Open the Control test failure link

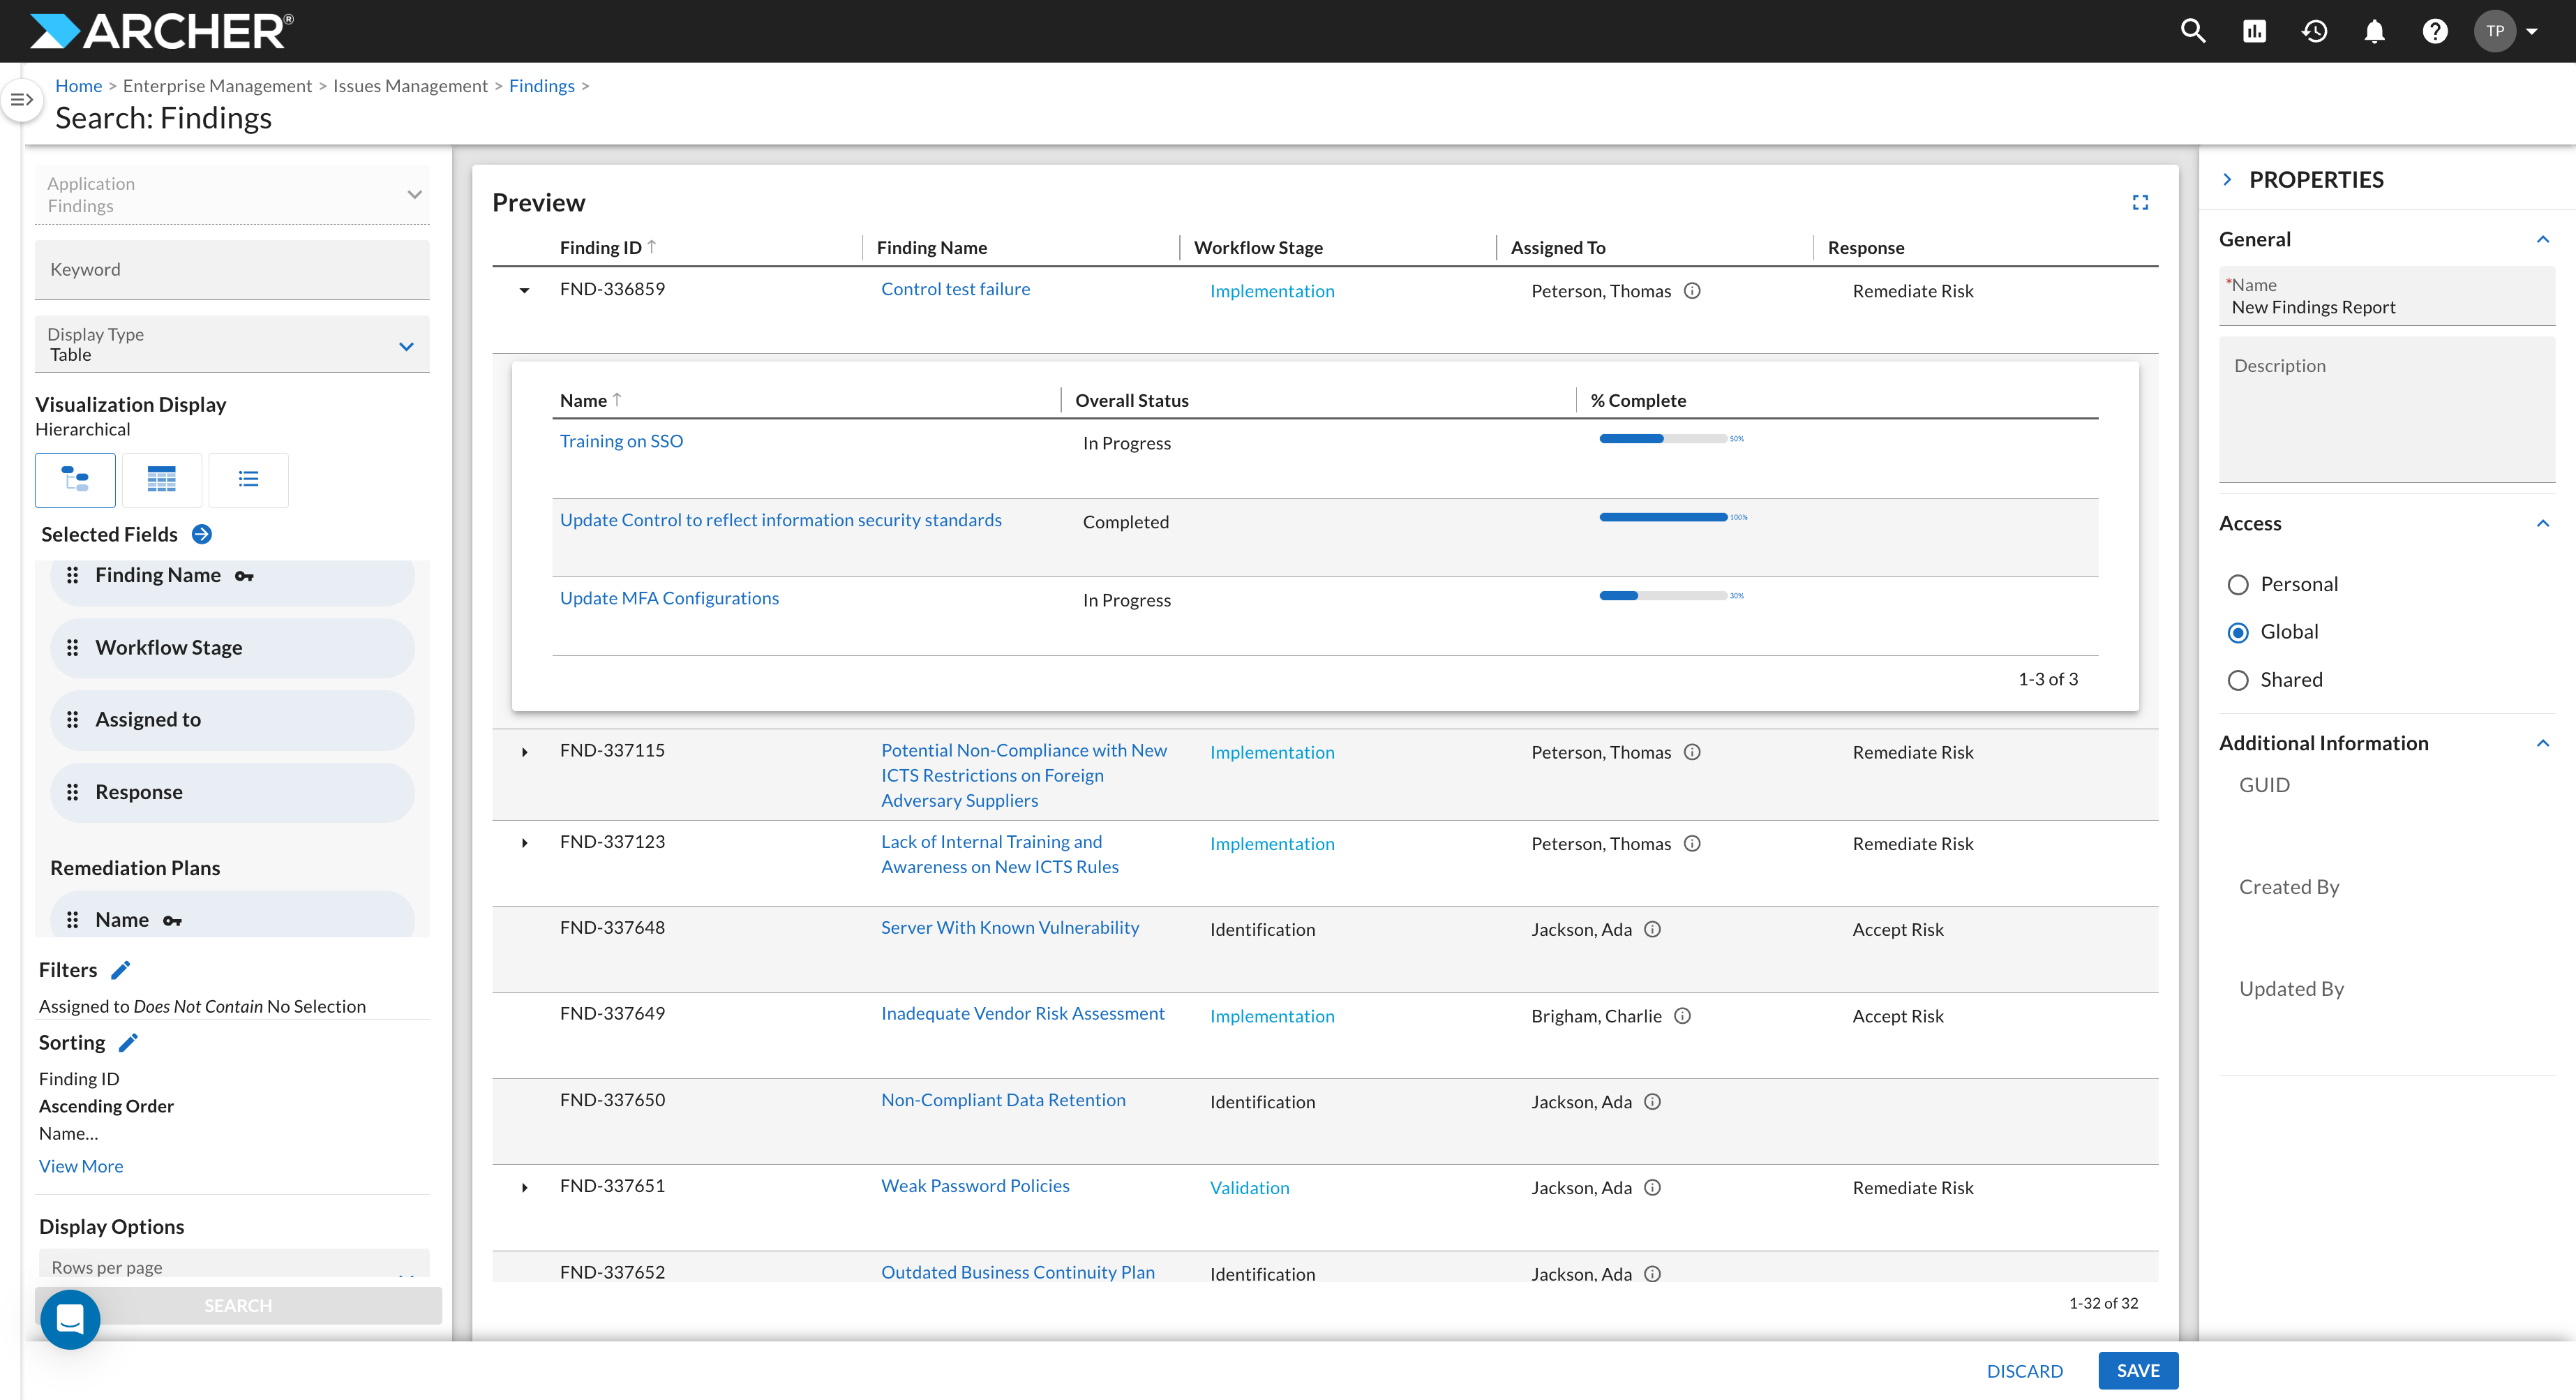[x=955, y=289]
